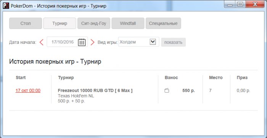This screenshot has height=138, width=267.
Task: Switch to the Стол tab
Action: tap(26, 23)
